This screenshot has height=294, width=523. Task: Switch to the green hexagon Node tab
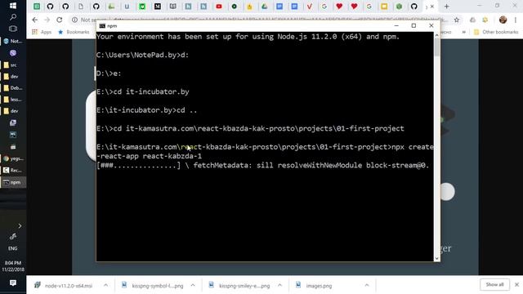tap(399, 7)
